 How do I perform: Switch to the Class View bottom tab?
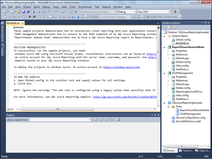coord(202,150)
